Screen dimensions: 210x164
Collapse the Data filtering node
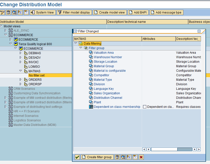click(x=76, y=43)
